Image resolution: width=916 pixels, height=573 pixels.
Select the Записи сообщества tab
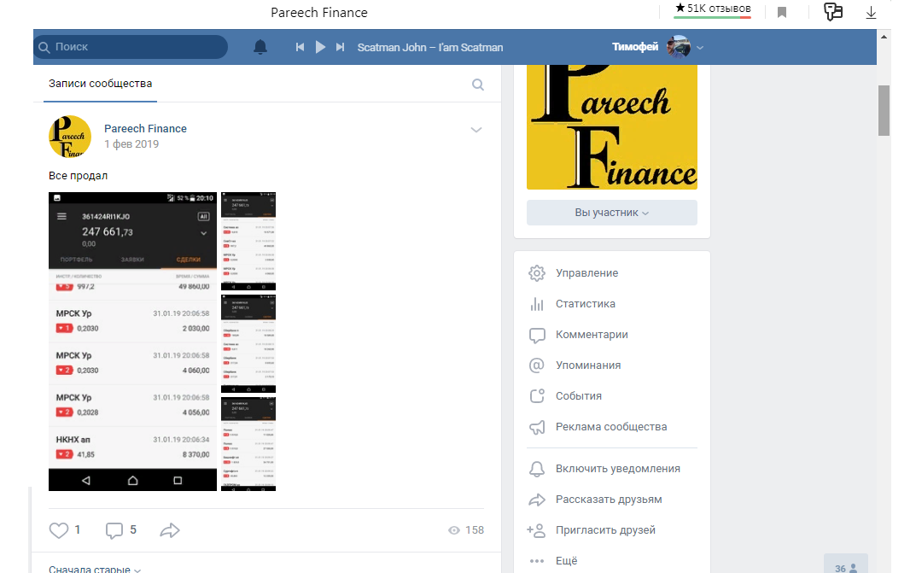coord(100,84)
